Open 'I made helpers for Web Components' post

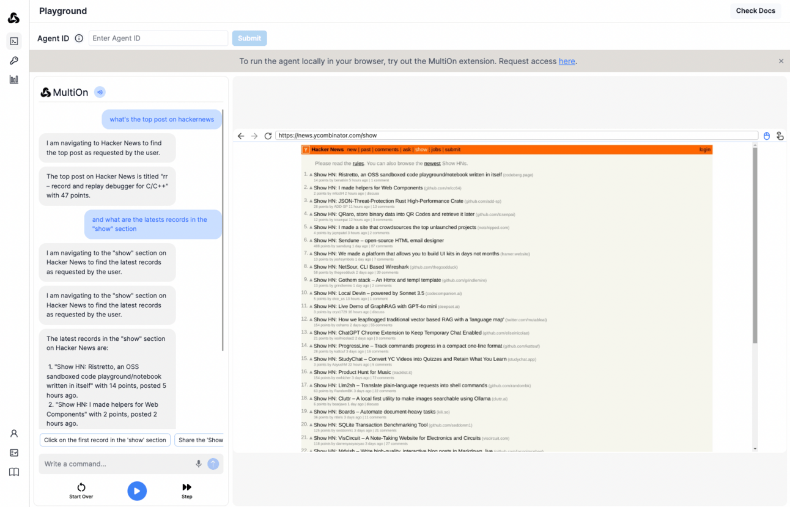click(x=368, y=188)
